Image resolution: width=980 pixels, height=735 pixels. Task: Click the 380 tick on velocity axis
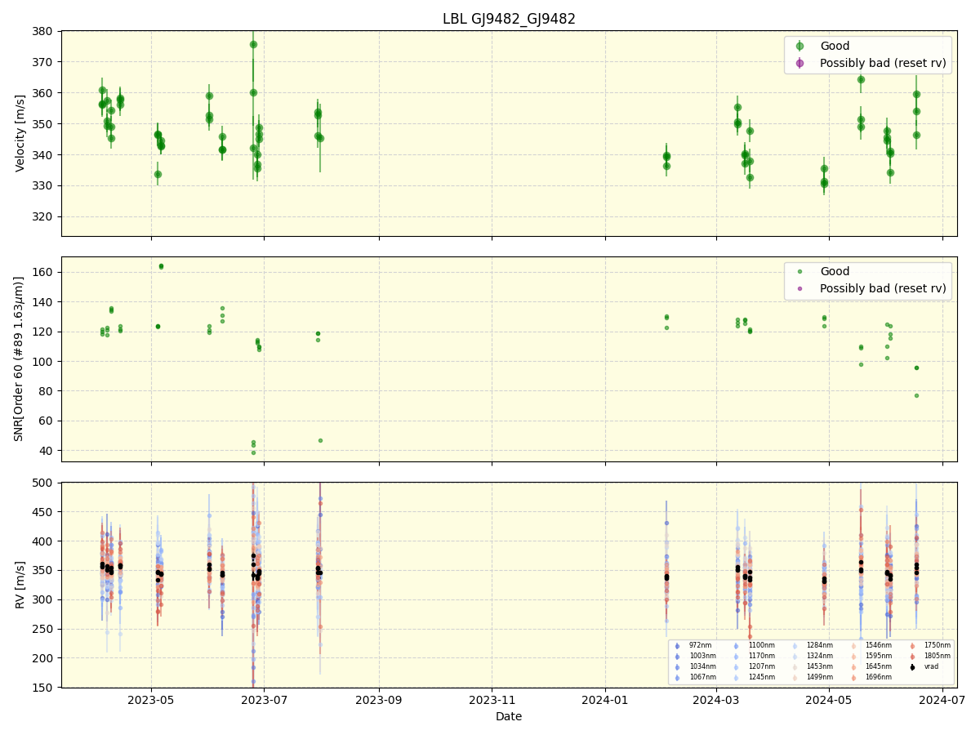point(43,31)
